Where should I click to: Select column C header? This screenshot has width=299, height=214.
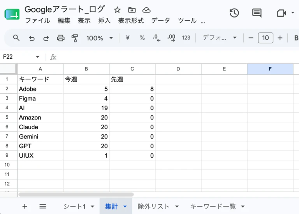132,69
